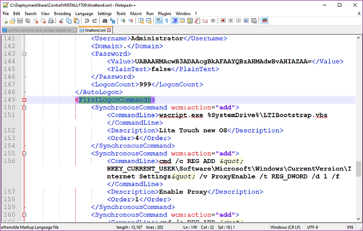
Task: Open the File menu
Action: [6, 14]
